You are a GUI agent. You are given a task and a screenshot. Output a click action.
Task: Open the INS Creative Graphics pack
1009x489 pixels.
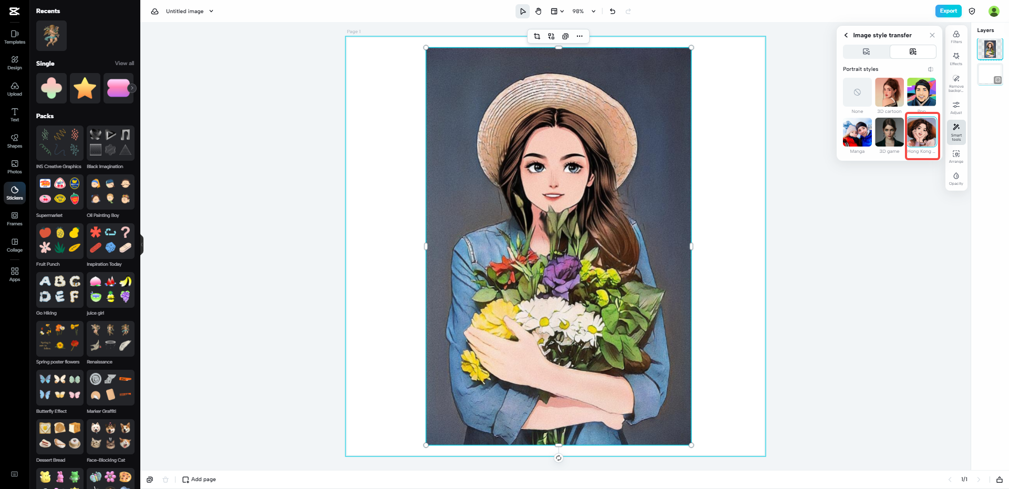[x=59, y=143]
